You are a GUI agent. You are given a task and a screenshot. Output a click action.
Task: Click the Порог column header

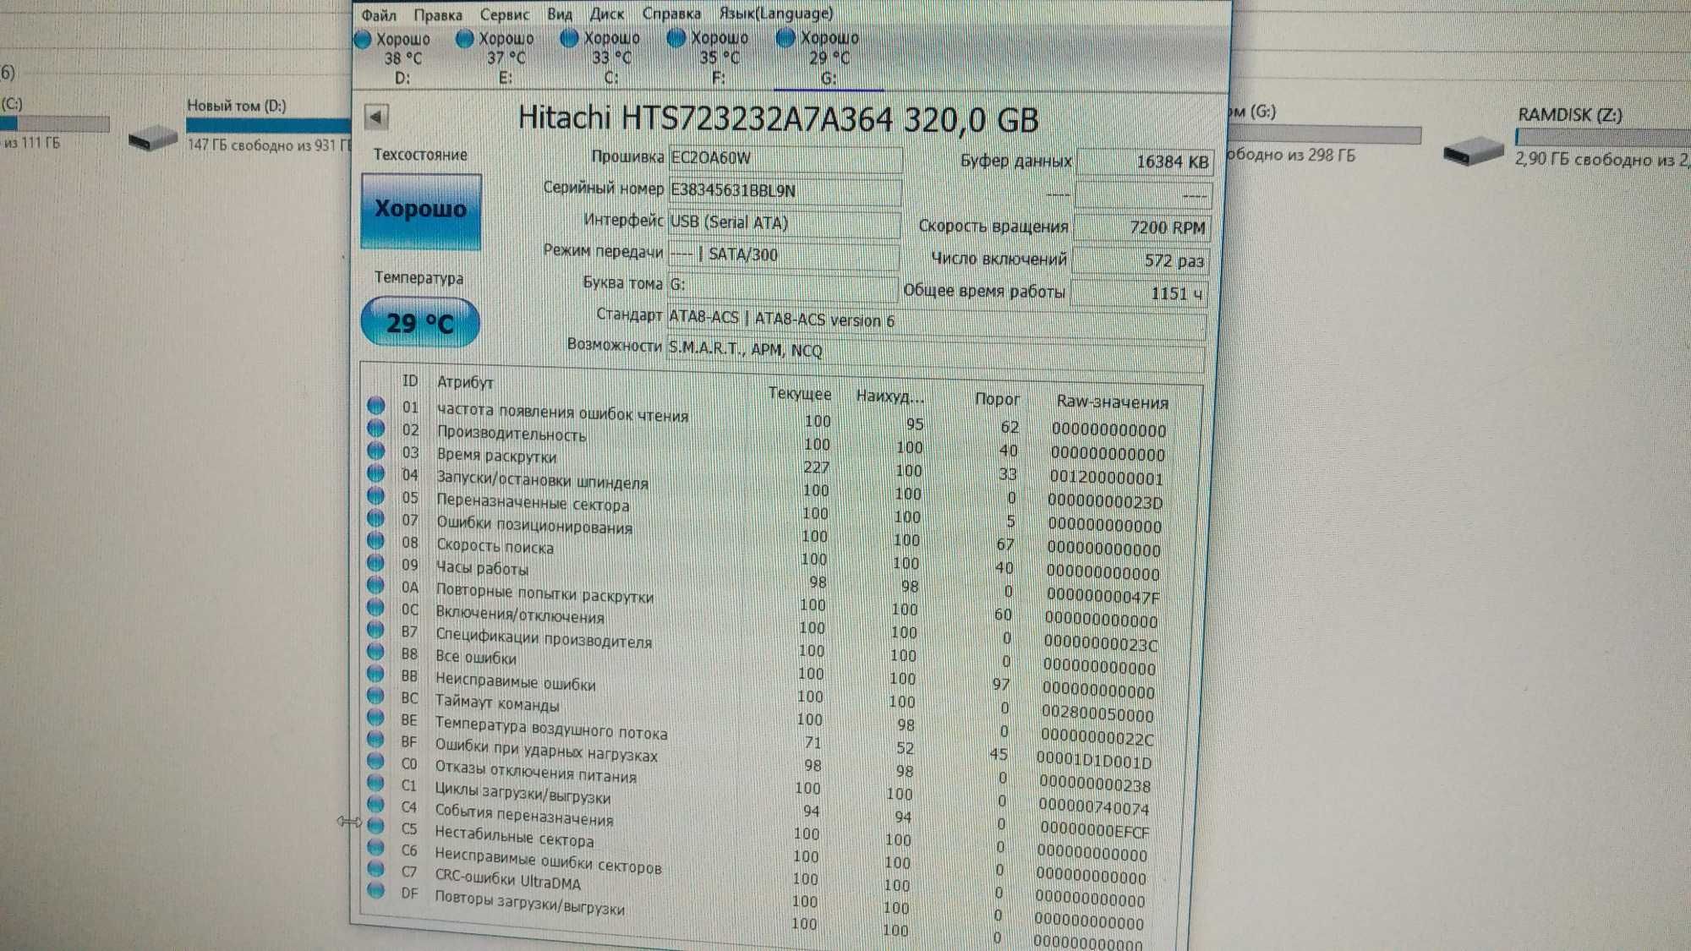(x=997, y=398)
